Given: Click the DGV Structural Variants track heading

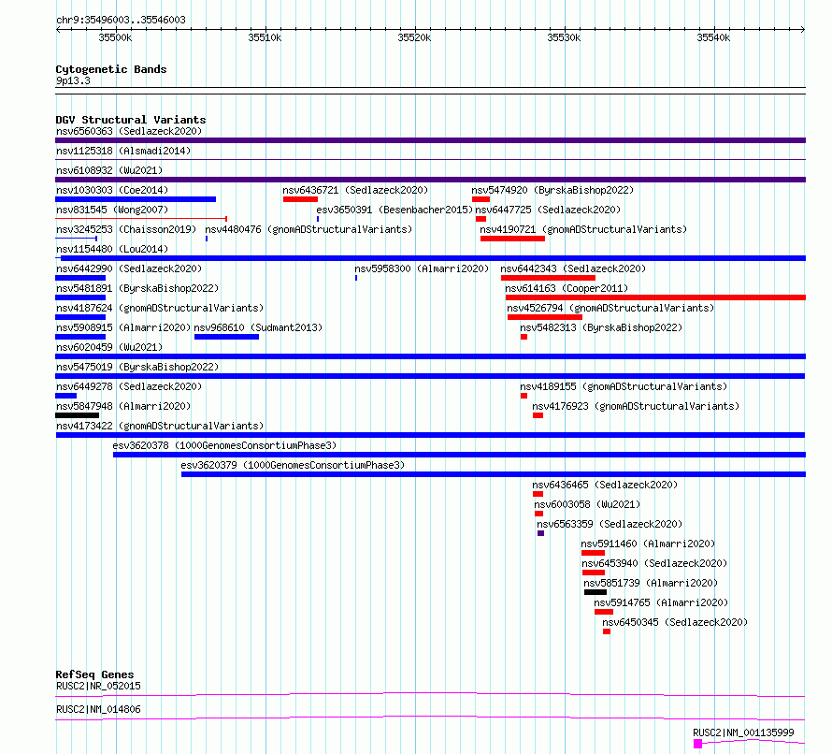Looking at the screenshot, I should pyautogui.click(x=131, y=120).
